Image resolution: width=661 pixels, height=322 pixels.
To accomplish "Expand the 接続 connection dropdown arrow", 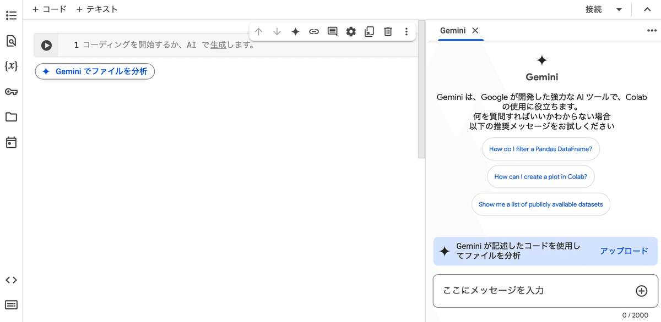I will tap(619, 9).
